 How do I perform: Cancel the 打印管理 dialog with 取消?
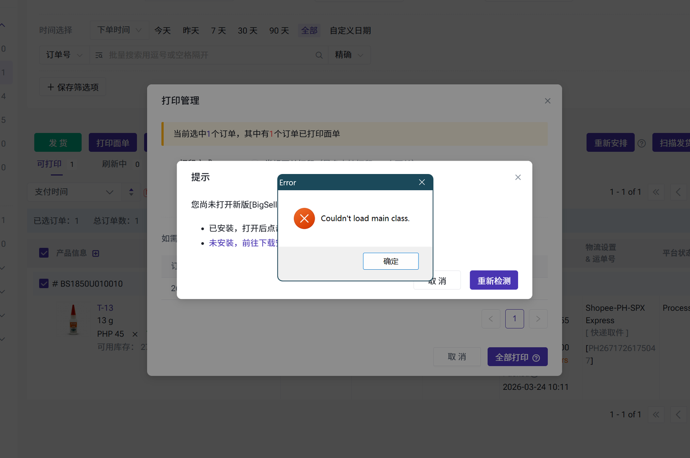[457, 357]
